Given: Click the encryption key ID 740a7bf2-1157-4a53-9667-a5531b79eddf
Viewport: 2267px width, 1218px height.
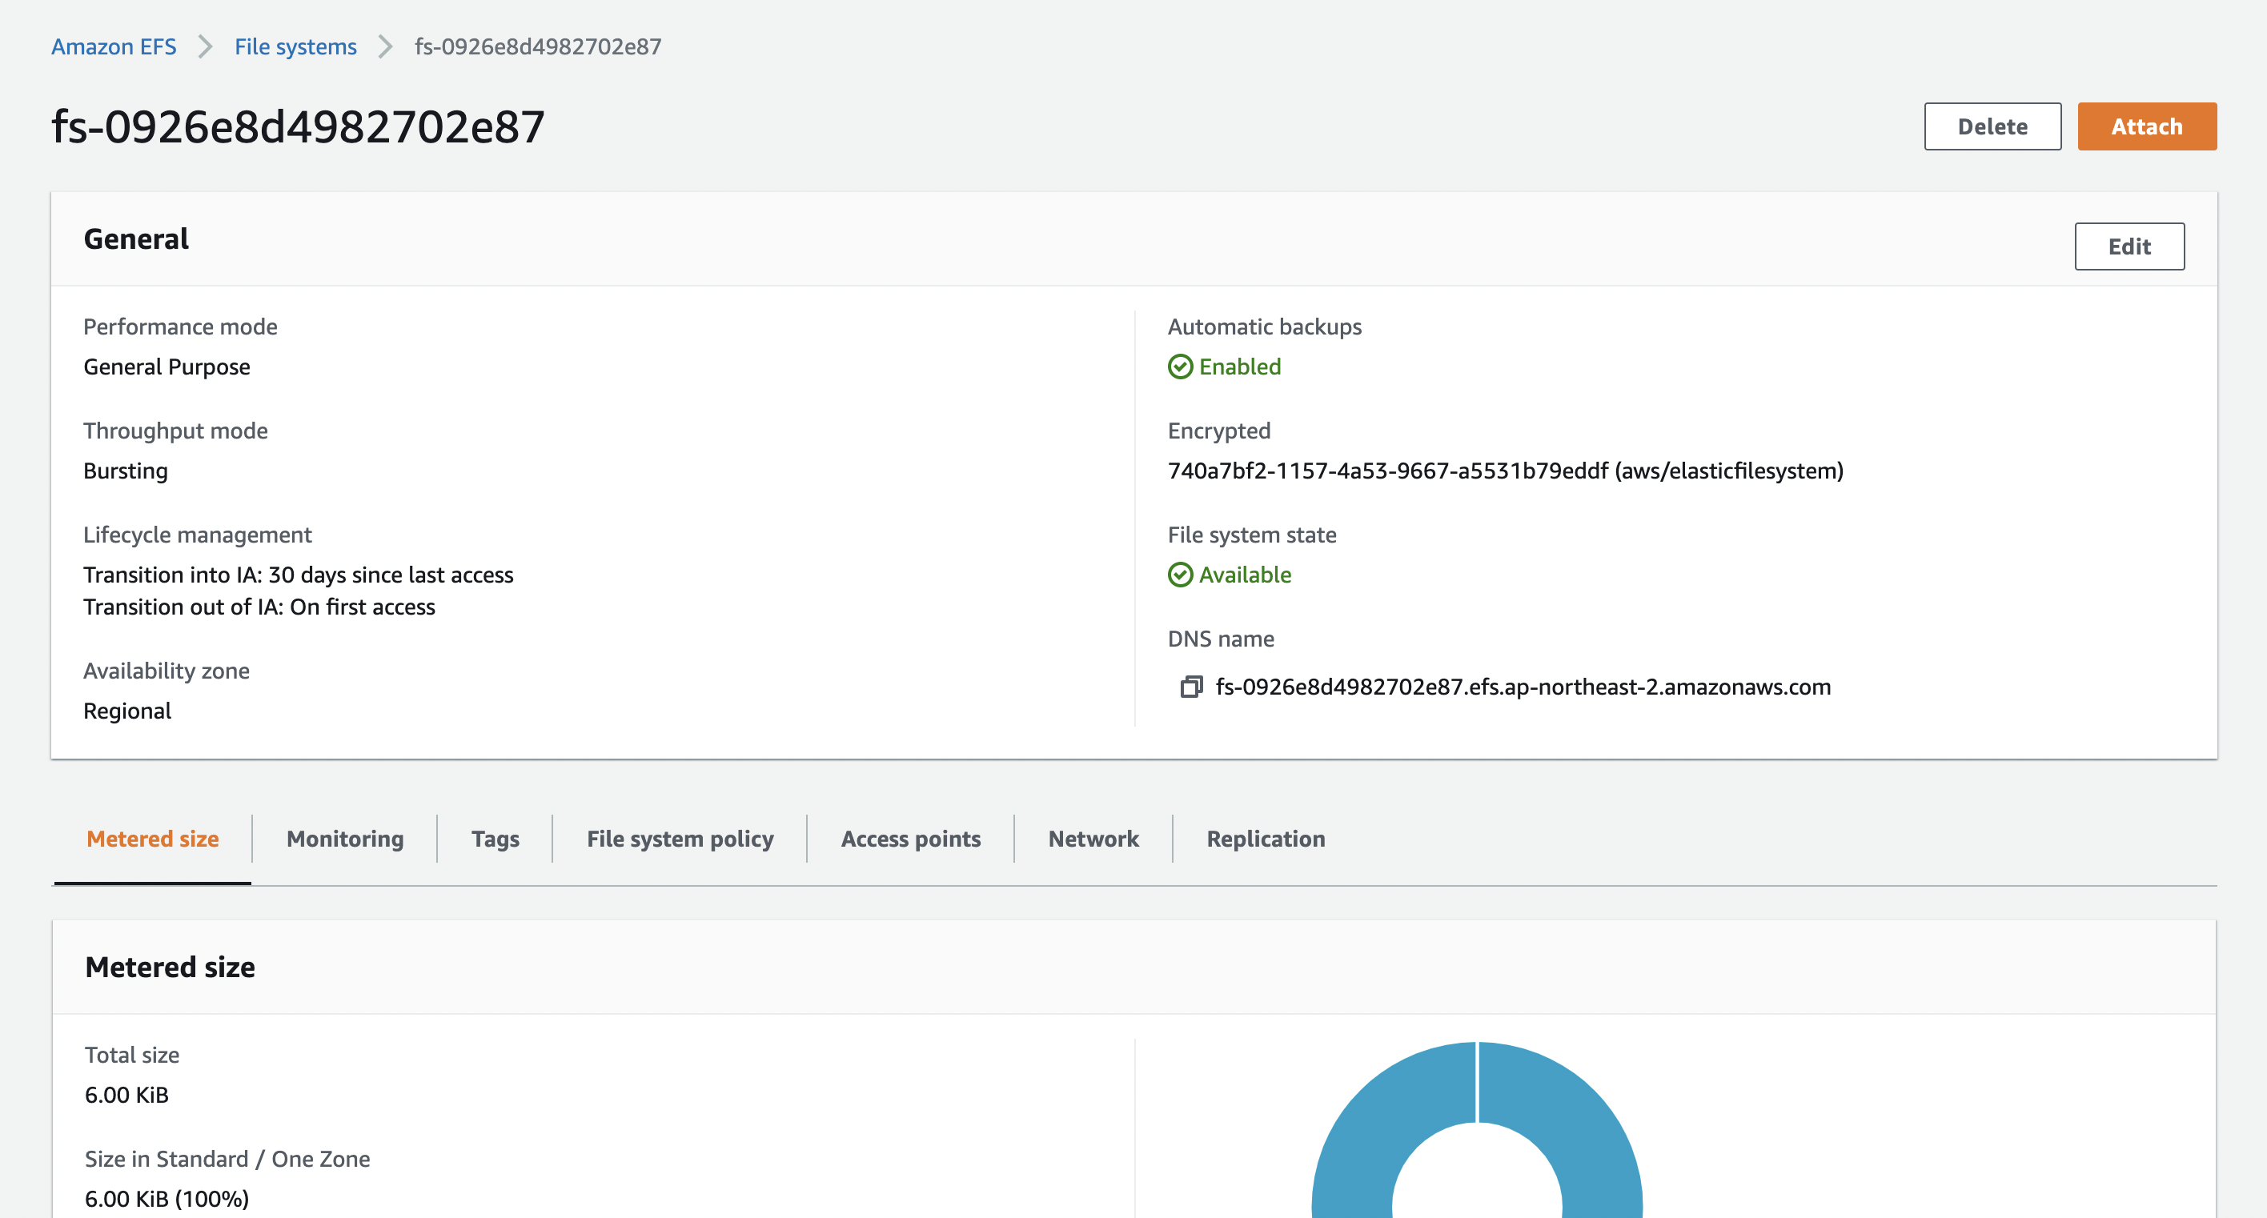Looking at the screenshot, I should 1388,471.
